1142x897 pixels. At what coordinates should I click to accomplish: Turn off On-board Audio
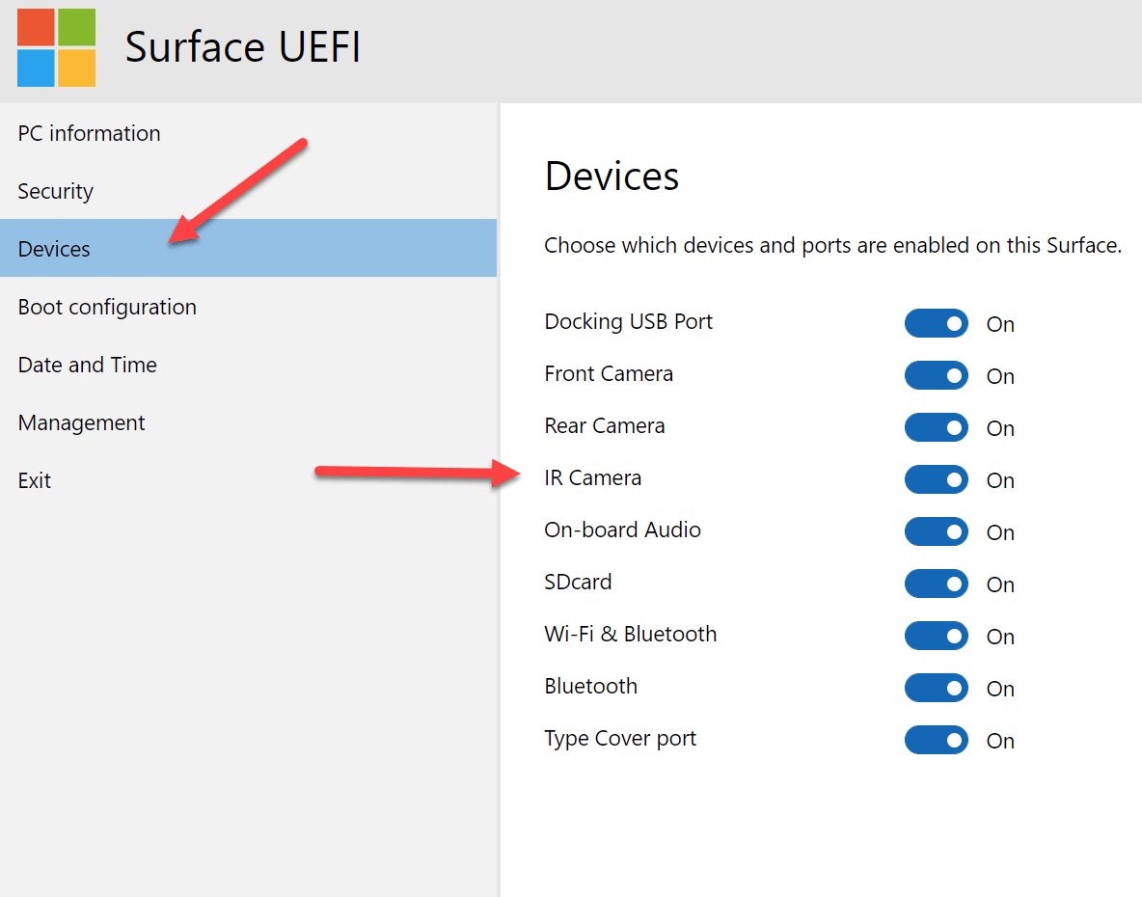coord(936,531)
